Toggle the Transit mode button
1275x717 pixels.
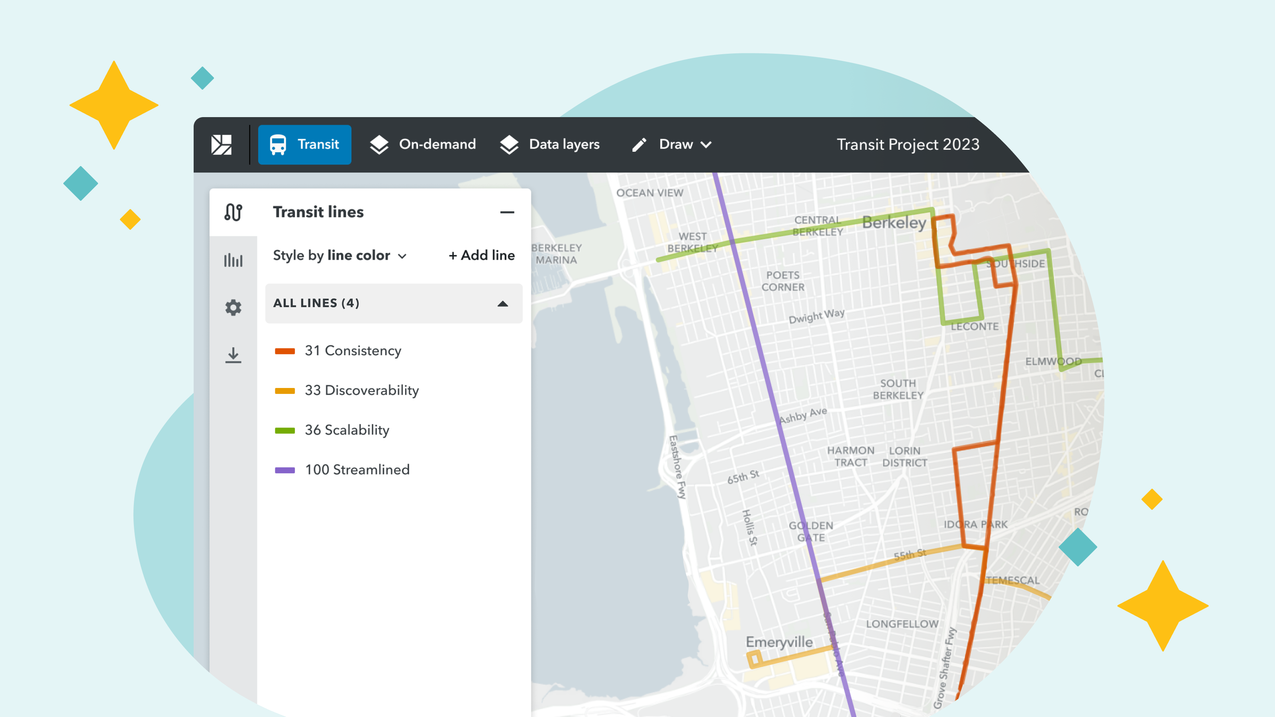tap(304, 144)
